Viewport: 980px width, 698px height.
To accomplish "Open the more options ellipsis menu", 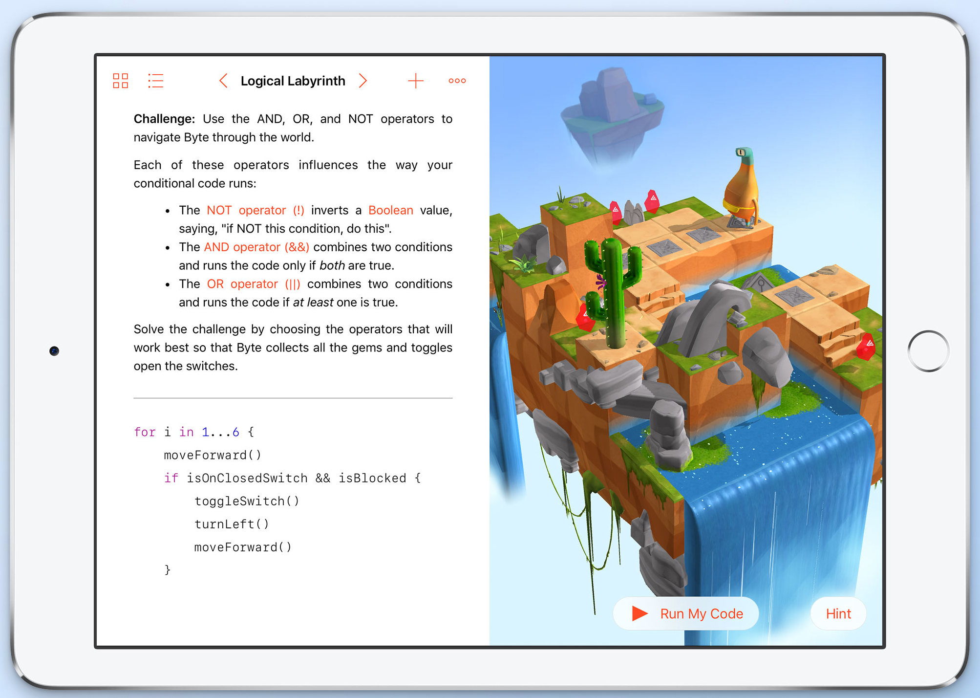I will (457, 81).
